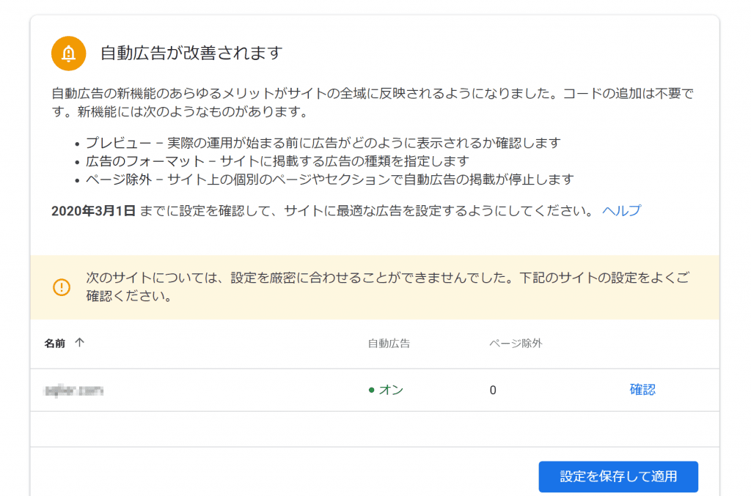Click the heading 自動広告が改善されます
Image resolution: width=751 pixels, height=496 pixels.
coord(191,53)
